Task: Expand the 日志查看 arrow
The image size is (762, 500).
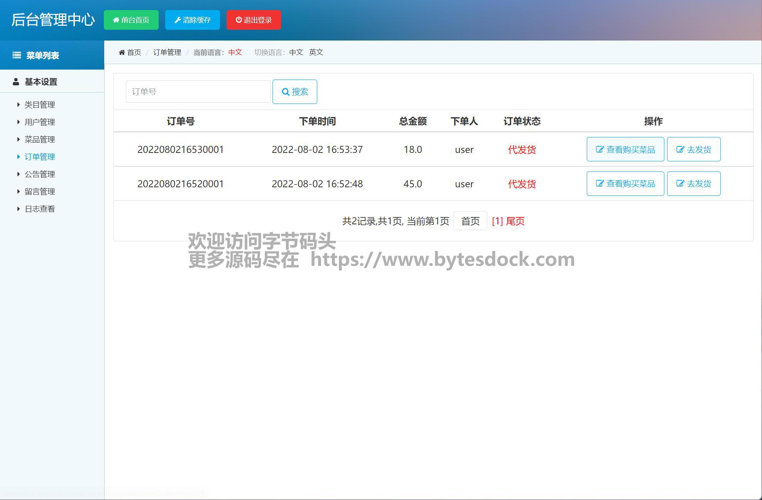Action: [18, 209]
